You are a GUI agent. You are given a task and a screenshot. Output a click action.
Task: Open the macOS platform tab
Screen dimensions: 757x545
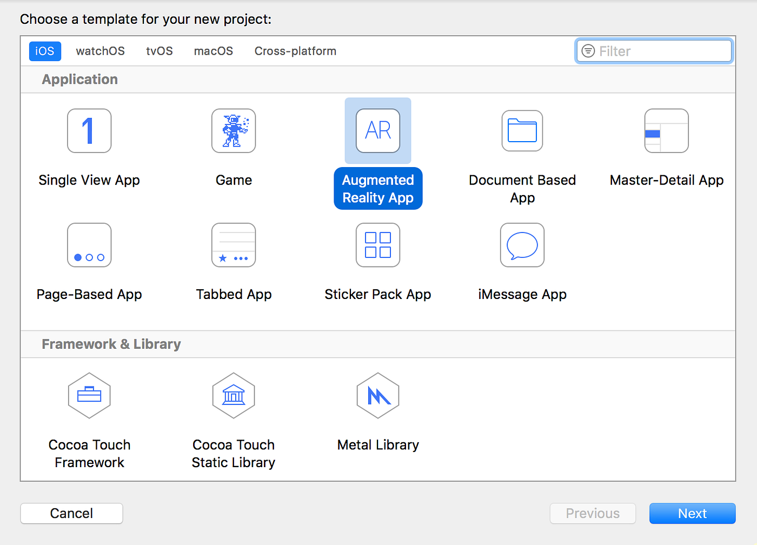[x=214, y=51]
